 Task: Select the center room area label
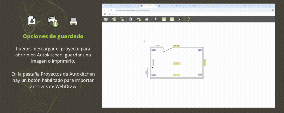pos(177,64)
